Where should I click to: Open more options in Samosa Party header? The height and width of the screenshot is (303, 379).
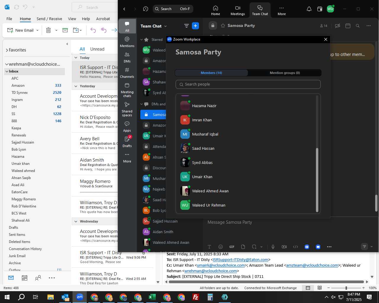[x=369, y=26]
